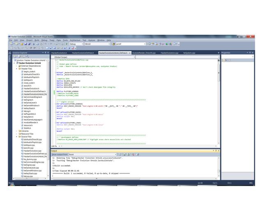
Task: Click the Find Message in Code icon
Action: click(120, 154)
